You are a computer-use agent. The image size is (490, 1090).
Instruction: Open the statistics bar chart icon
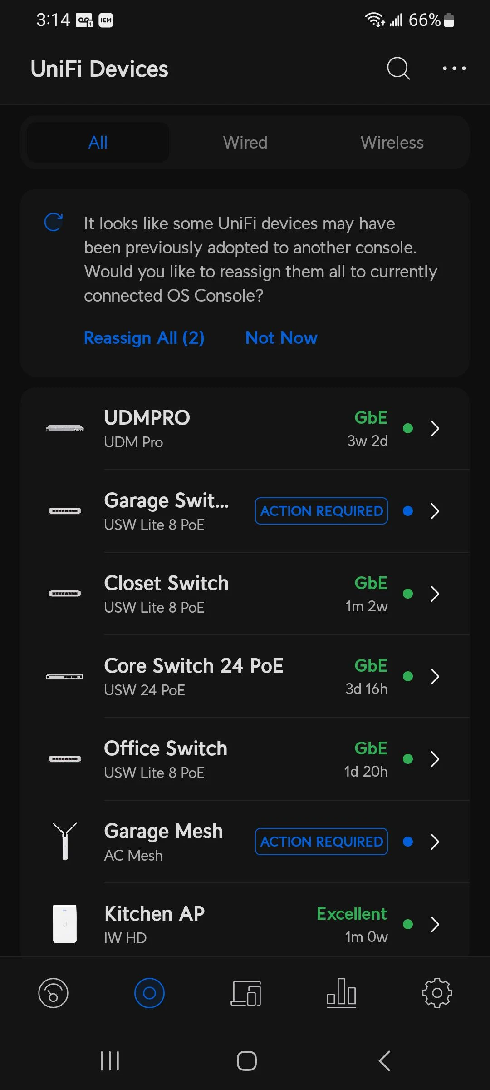pyautogui.click(x=341, y=993)
